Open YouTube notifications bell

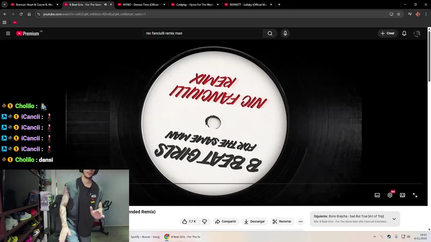tap(404, 33)
